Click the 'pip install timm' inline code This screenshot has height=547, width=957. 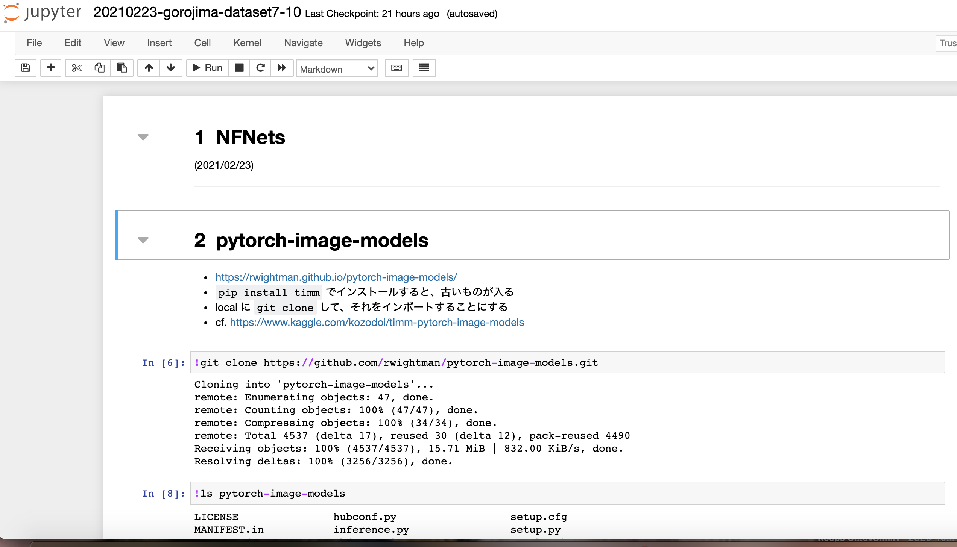(x=269, y=292)
